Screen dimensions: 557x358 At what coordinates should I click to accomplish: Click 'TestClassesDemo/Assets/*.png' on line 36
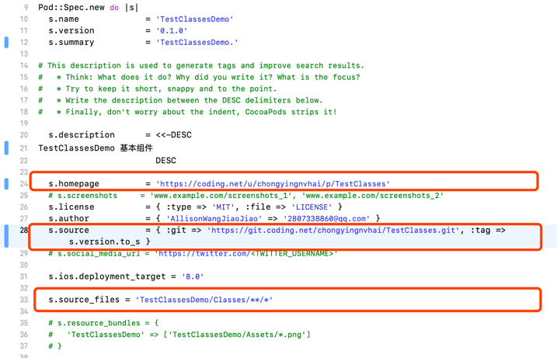pos(237,335)
